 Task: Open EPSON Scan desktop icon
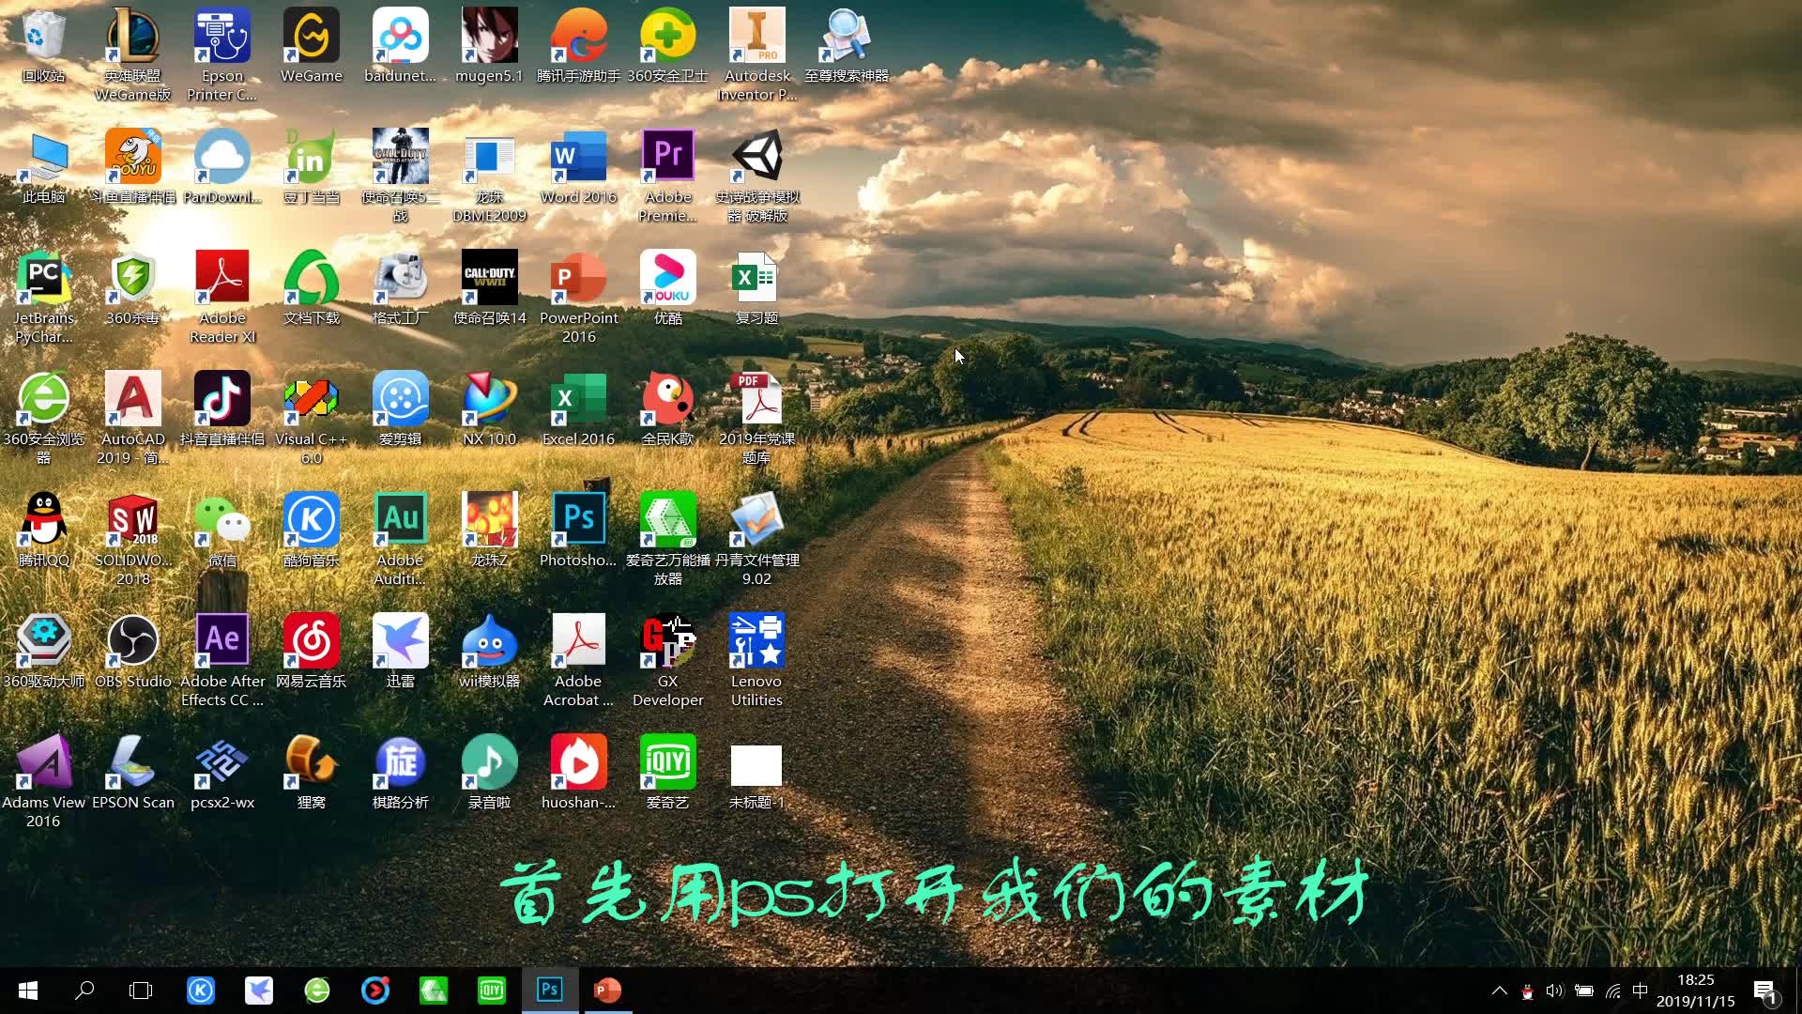pos(132,773)
